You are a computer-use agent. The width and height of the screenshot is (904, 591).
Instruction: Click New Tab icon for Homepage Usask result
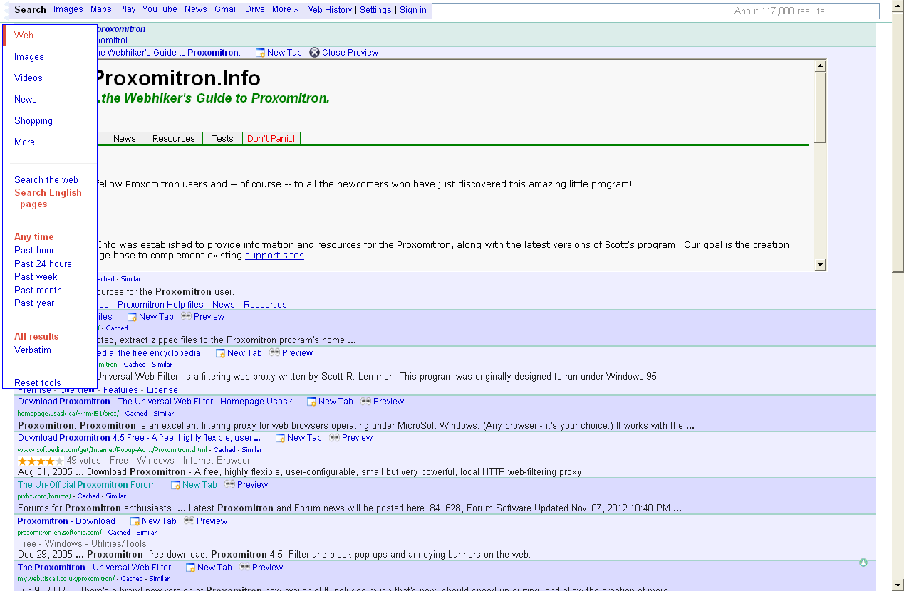[x=311, y=402]
